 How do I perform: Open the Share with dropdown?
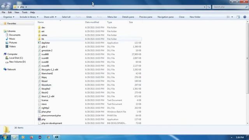point(50,17)
